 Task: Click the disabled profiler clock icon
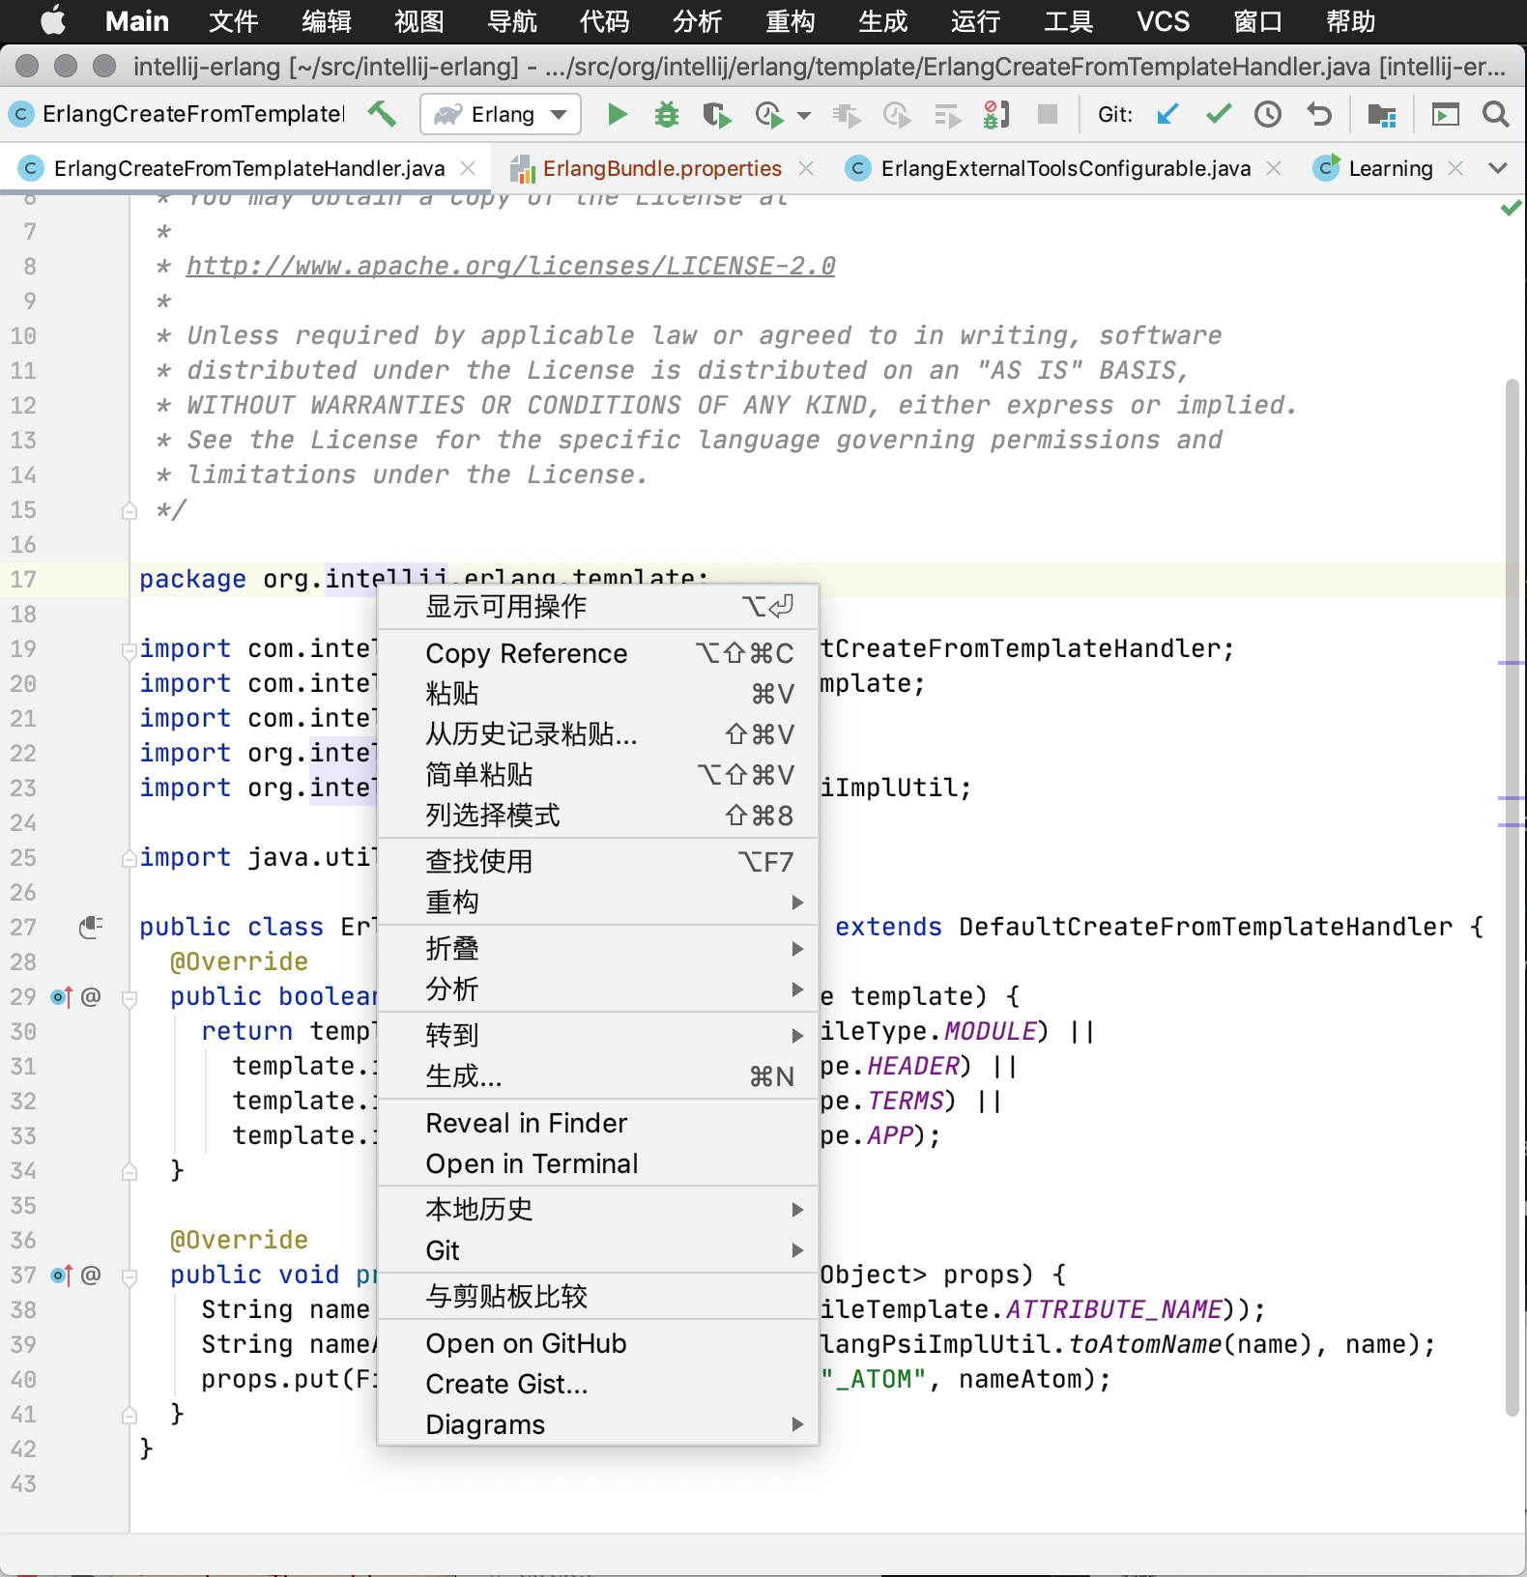(x=897, y=115)
